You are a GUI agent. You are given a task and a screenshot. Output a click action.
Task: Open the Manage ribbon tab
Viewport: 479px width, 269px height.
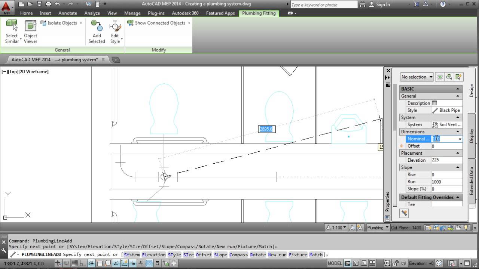[132, 13]
